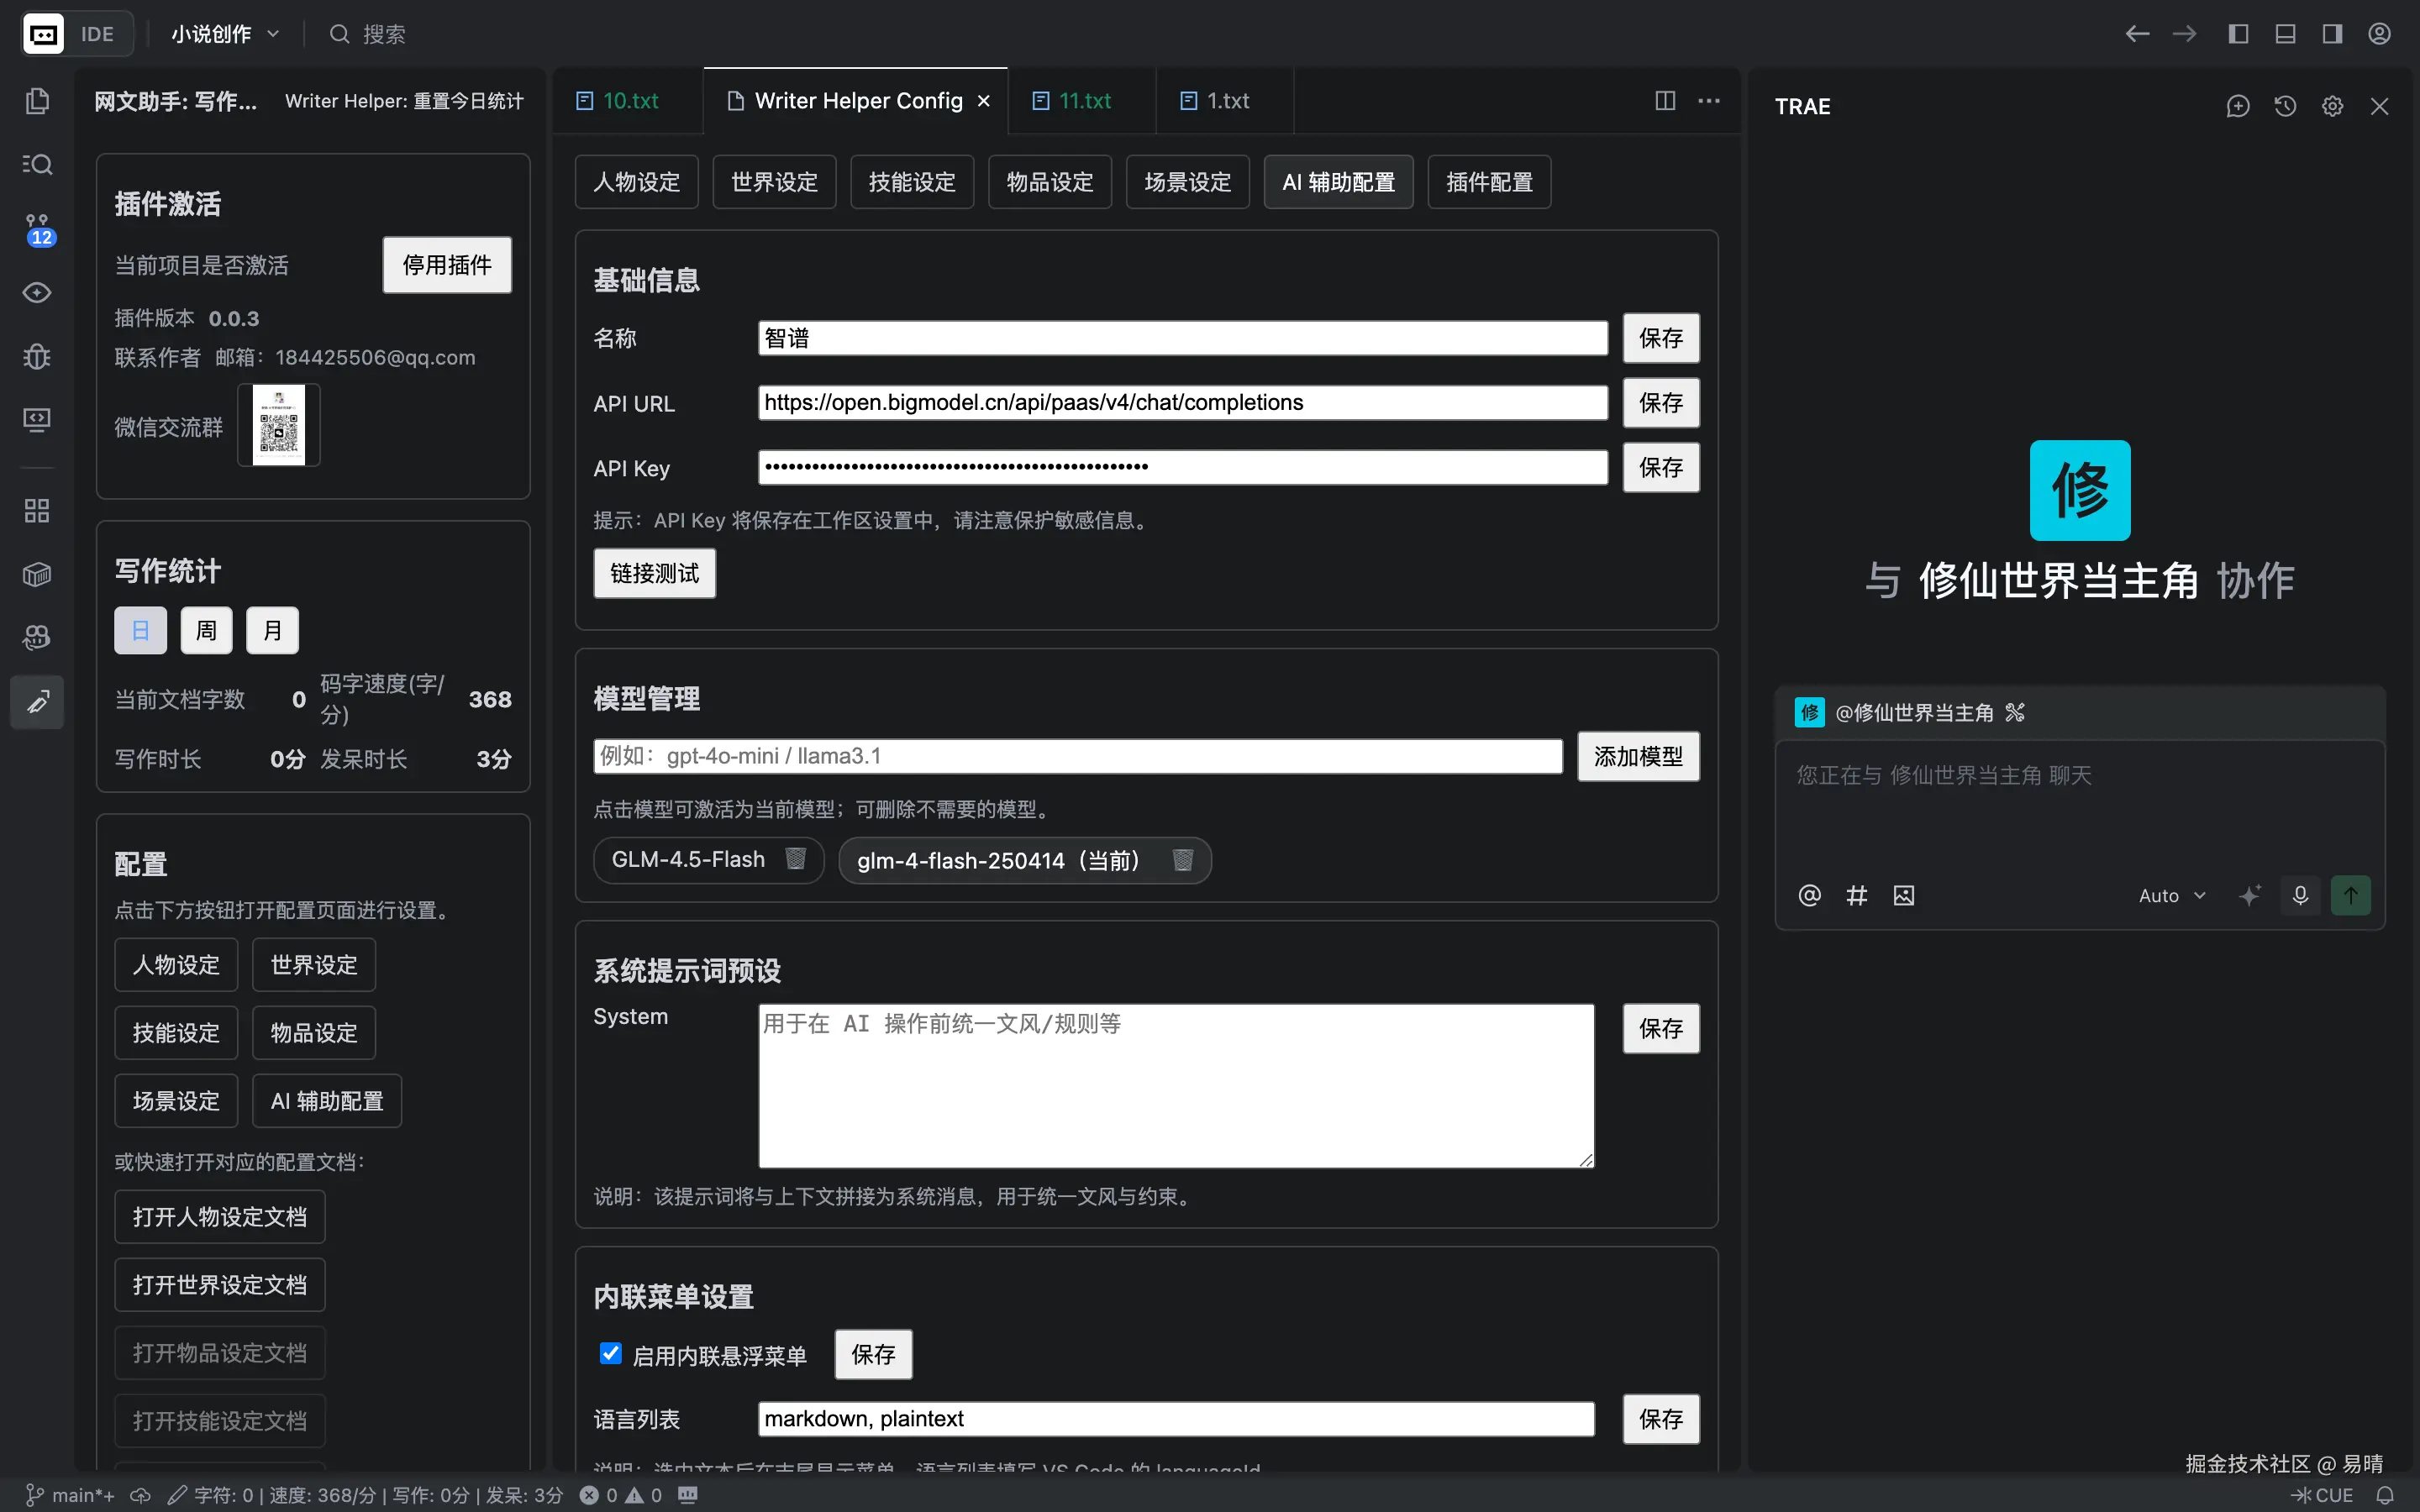Open the editor more actions ellipsis menu
2420x1512 pixels.
pyautogui.click(x=1709, y=100)
